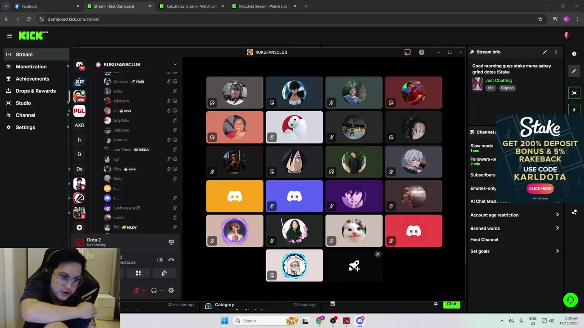Open the AXR server in Discord
The image size is (584, 328).
(x=79, y=125)
